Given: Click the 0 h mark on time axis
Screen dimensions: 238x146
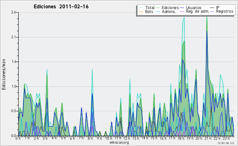Looking at the screenshot, I should coord(18,138).
